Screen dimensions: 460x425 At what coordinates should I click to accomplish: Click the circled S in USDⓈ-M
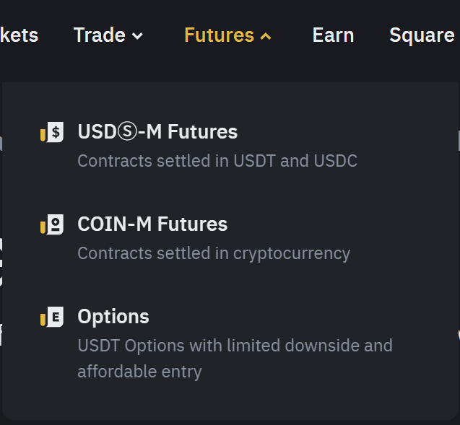tap(125, 132)
